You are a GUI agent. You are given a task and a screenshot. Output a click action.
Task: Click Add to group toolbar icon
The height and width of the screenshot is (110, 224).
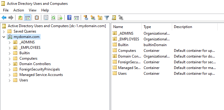[121, 18]
